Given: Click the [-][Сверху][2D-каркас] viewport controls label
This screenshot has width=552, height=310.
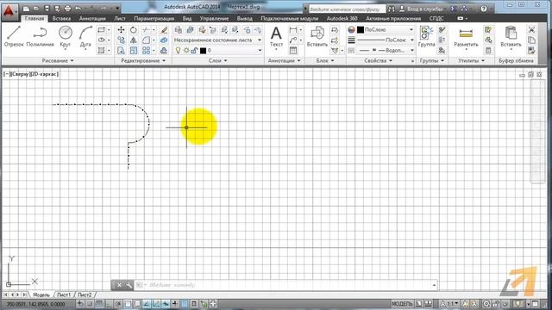Looking at the screenshot, I should coord(31,74).
